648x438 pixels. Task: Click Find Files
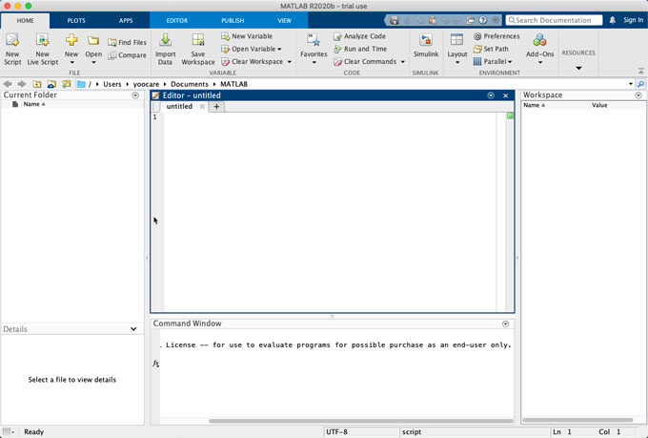[128, 42]
